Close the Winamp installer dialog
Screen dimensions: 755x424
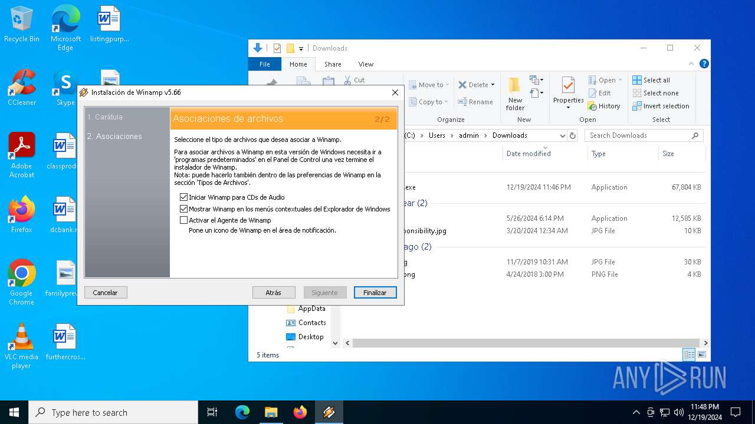[395, 92]
